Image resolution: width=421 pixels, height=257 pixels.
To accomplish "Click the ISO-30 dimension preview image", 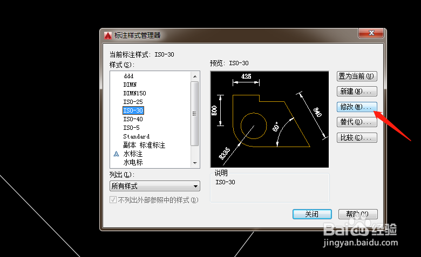I will coord(269,119).
